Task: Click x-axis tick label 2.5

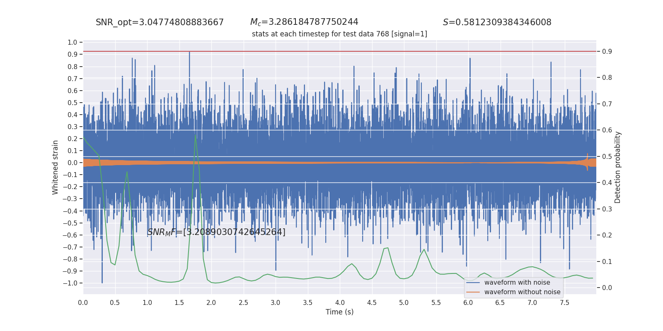Action: click(243, 303)
